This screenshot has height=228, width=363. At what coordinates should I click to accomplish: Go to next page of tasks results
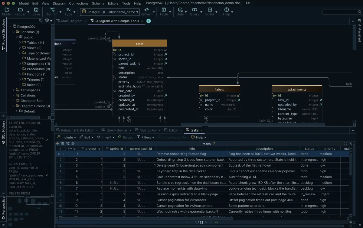click(x=206, y=222)
